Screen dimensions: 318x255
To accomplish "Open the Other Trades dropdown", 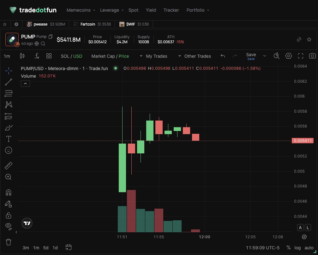I will click(180, 56).
